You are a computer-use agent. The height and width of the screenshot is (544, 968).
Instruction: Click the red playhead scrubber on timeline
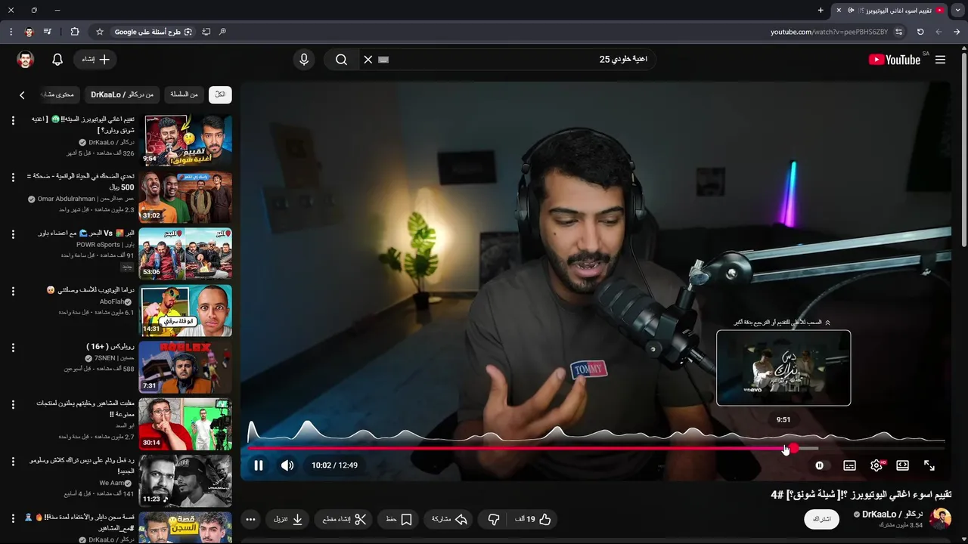[793, 448]
